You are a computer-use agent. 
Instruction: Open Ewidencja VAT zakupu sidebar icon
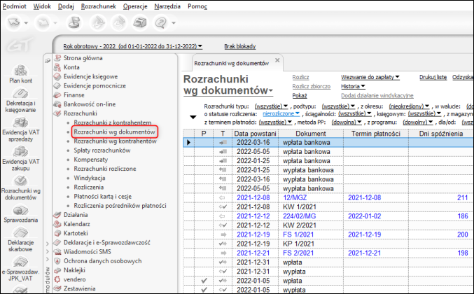(x=19, y=153)
